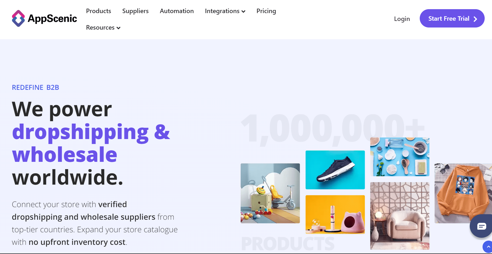The height and width of the screenshot is (254, 492).
Task: Navigate to the Suppliers page
Action: (135, 11)
